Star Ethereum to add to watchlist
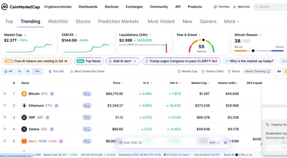This screenshot has height=158, width=287. 5,105
